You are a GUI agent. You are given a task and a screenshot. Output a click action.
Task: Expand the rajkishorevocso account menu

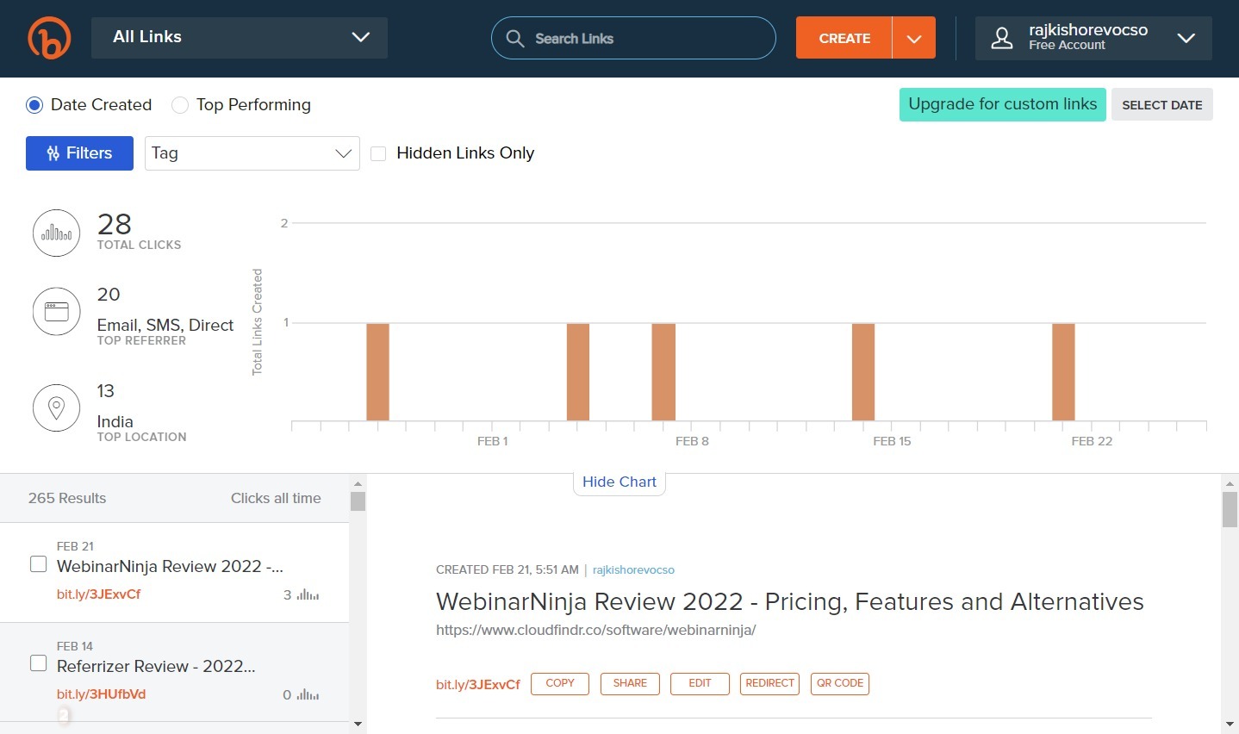tap(1093, 38)
